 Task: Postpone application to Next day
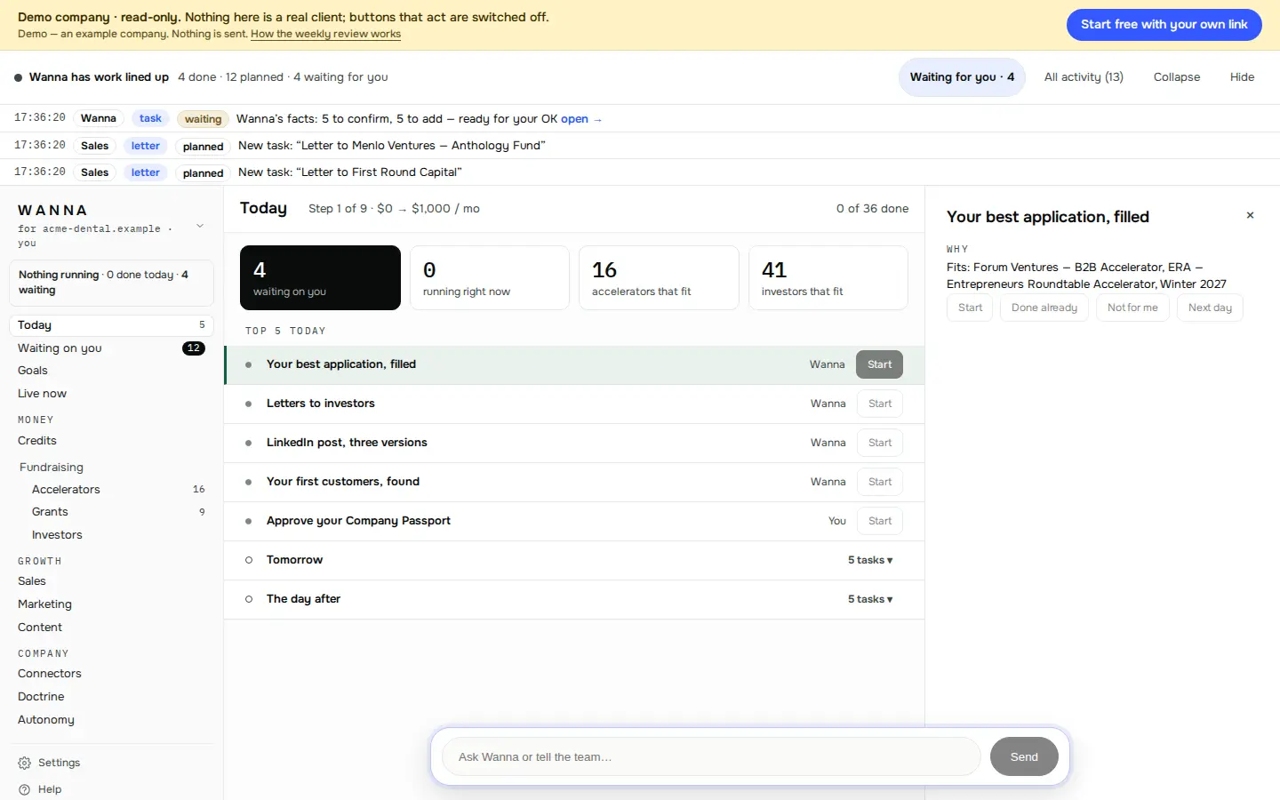tap(1210, 308)
